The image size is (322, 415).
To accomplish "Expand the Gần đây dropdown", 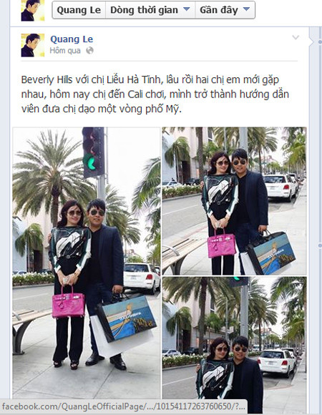I will point(246,9).
